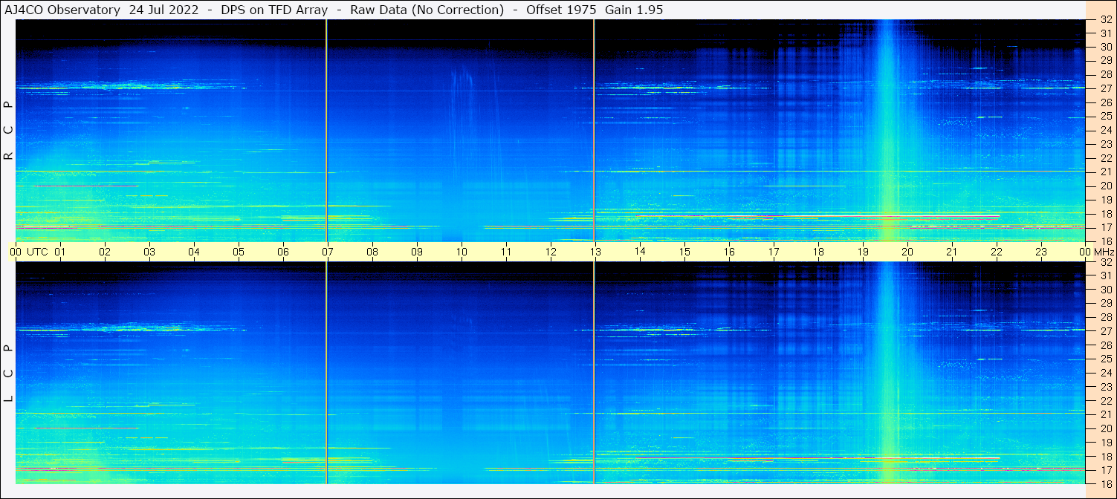The image size is (1117, 499).
Task: Click the 13 hour time label
Action: coord(595,252)
